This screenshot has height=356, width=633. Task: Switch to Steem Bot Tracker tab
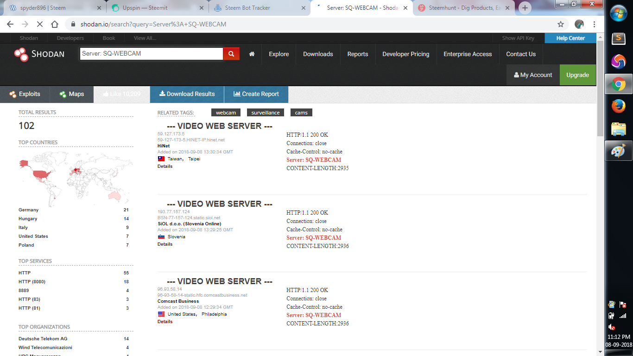click(260, 8)
